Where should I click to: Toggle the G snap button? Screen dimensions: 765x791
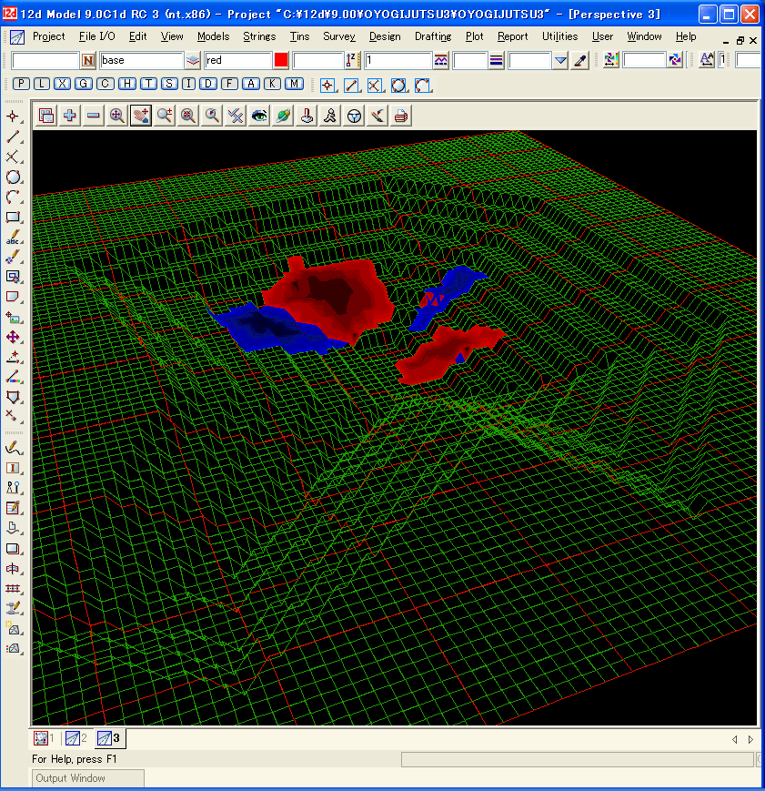(x=84, y=84)
